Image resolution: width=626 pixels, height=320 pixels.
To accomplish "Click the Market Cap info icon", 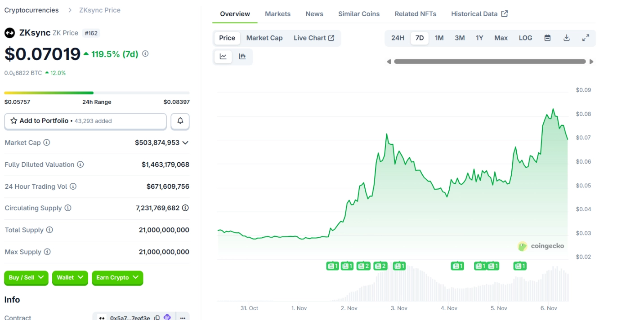I will pyautogui.click(x=46, y=142).
